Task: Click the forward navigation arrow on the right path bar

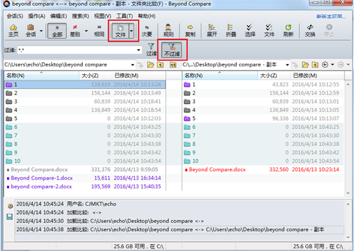Action: pos(341,65)
